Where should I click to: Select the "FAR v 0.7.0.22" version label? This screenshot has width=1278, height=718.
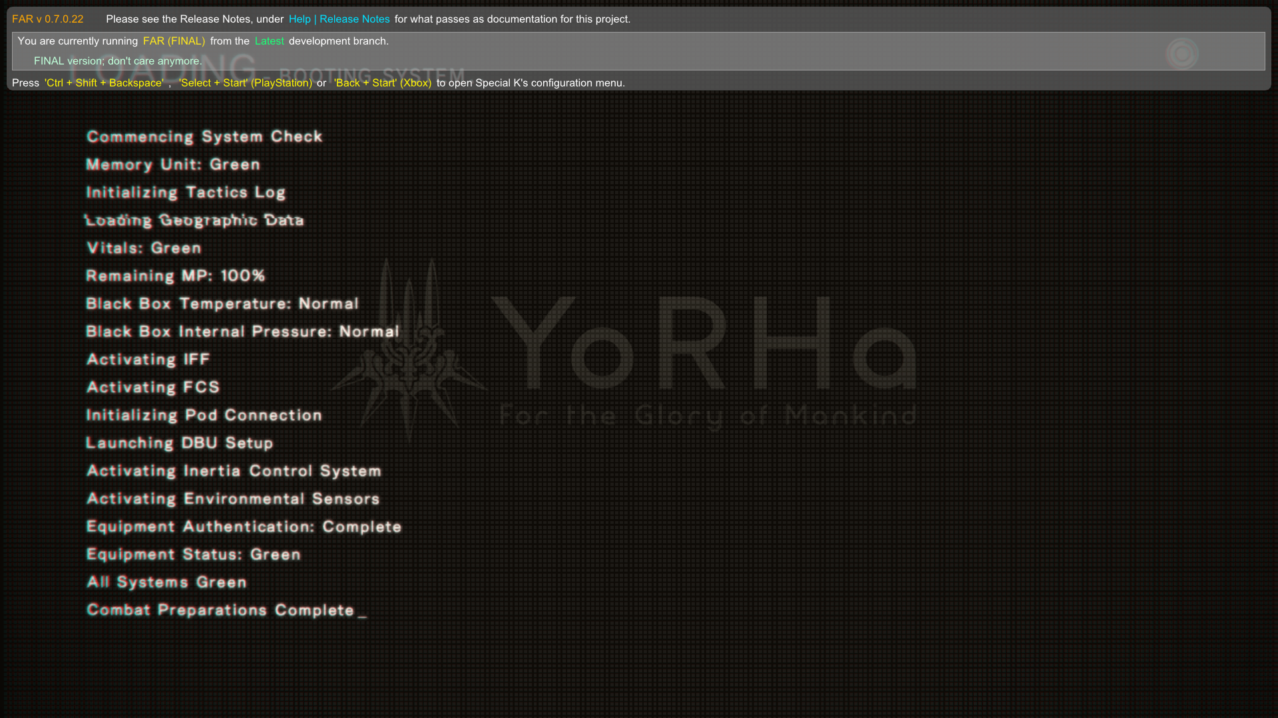pyautogui.click(x=48, y=19)
